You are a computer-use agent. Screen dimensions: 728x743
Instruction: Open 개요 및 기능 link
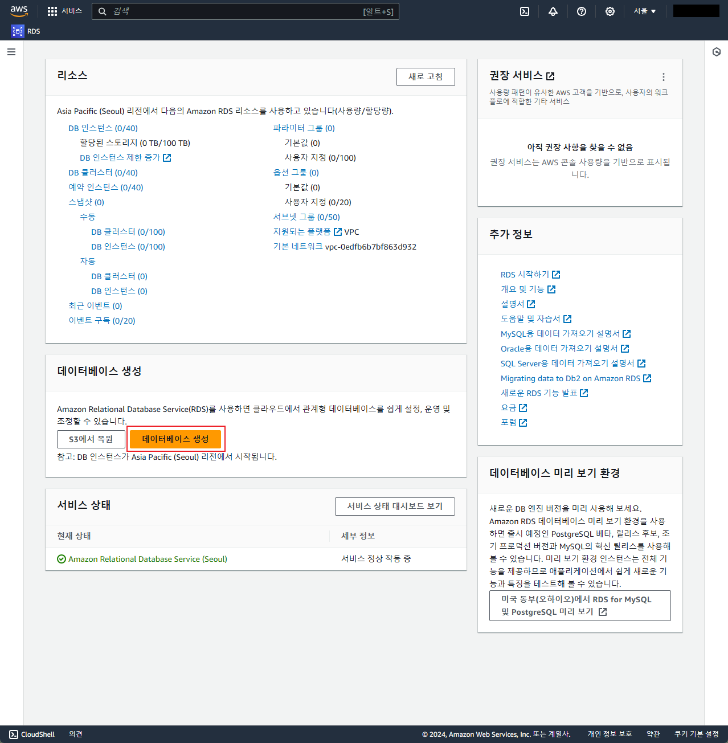click(x=522, y=289)
